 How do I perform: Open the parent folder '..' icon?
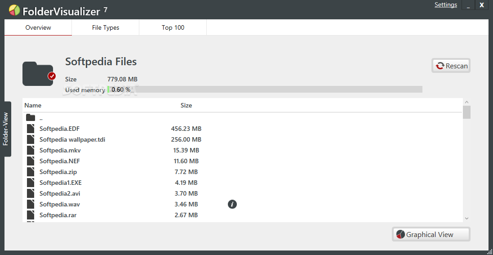[x=31, y=118]
